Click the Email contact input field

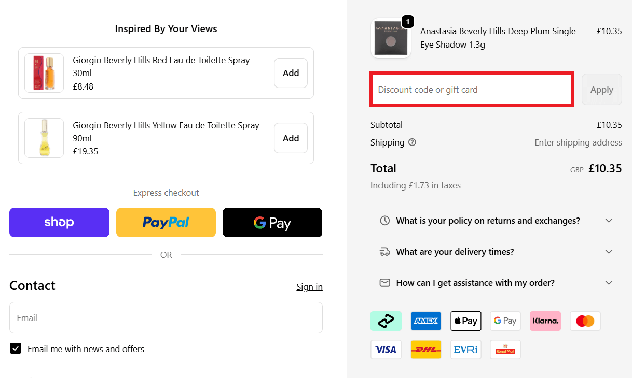[166, 318]
